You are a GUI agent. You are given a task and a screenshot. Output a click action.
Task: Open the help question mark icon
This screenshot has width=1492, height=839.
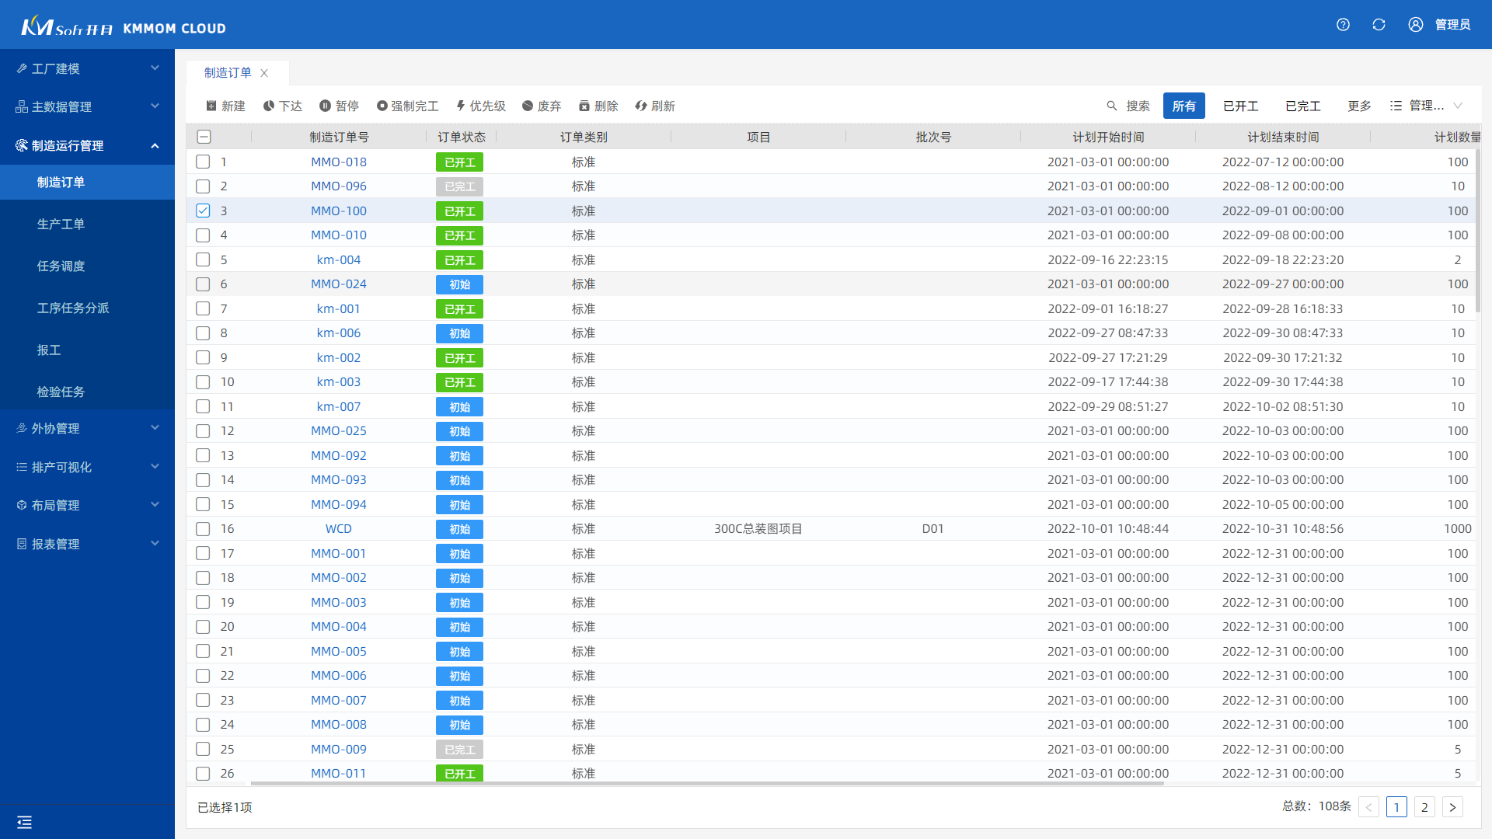click(1343, 25)
